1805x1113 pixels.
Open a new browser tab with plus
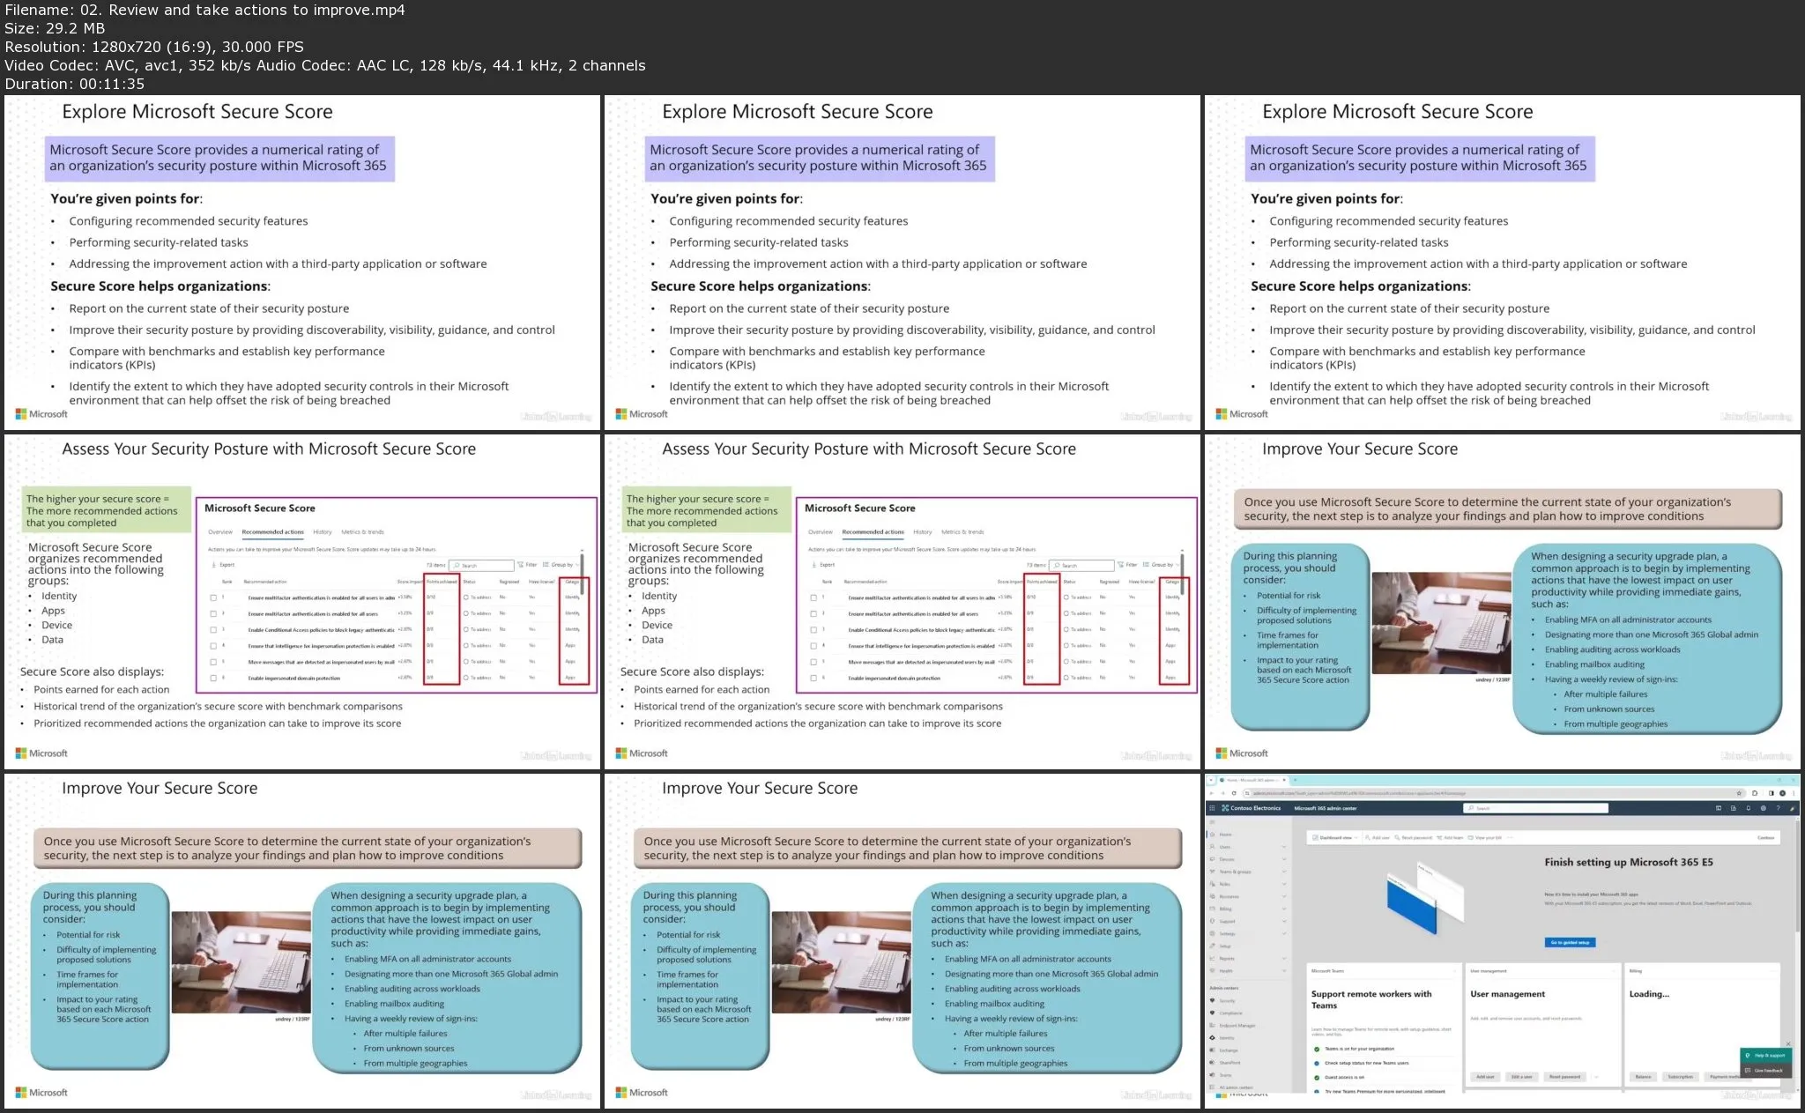[1296, 780]
